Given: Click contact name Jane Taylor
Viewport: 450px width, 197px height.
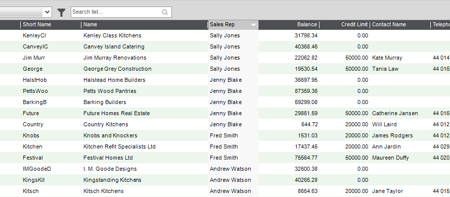Looking at the screenshot, I should click(387, 191).
